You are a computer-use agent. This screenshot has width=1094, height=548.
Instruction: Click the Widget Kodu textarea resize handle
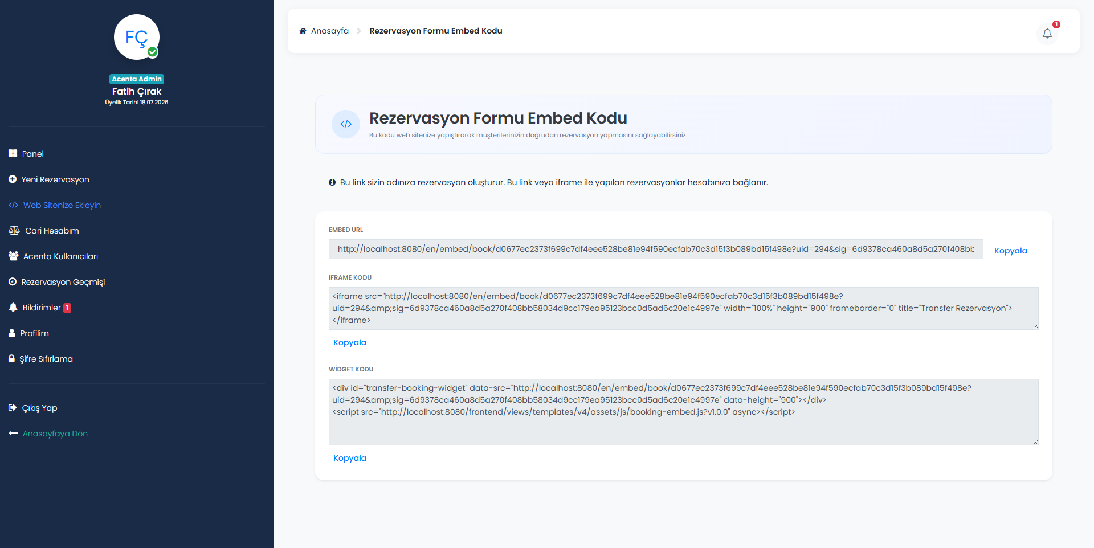pos(1035,442)
